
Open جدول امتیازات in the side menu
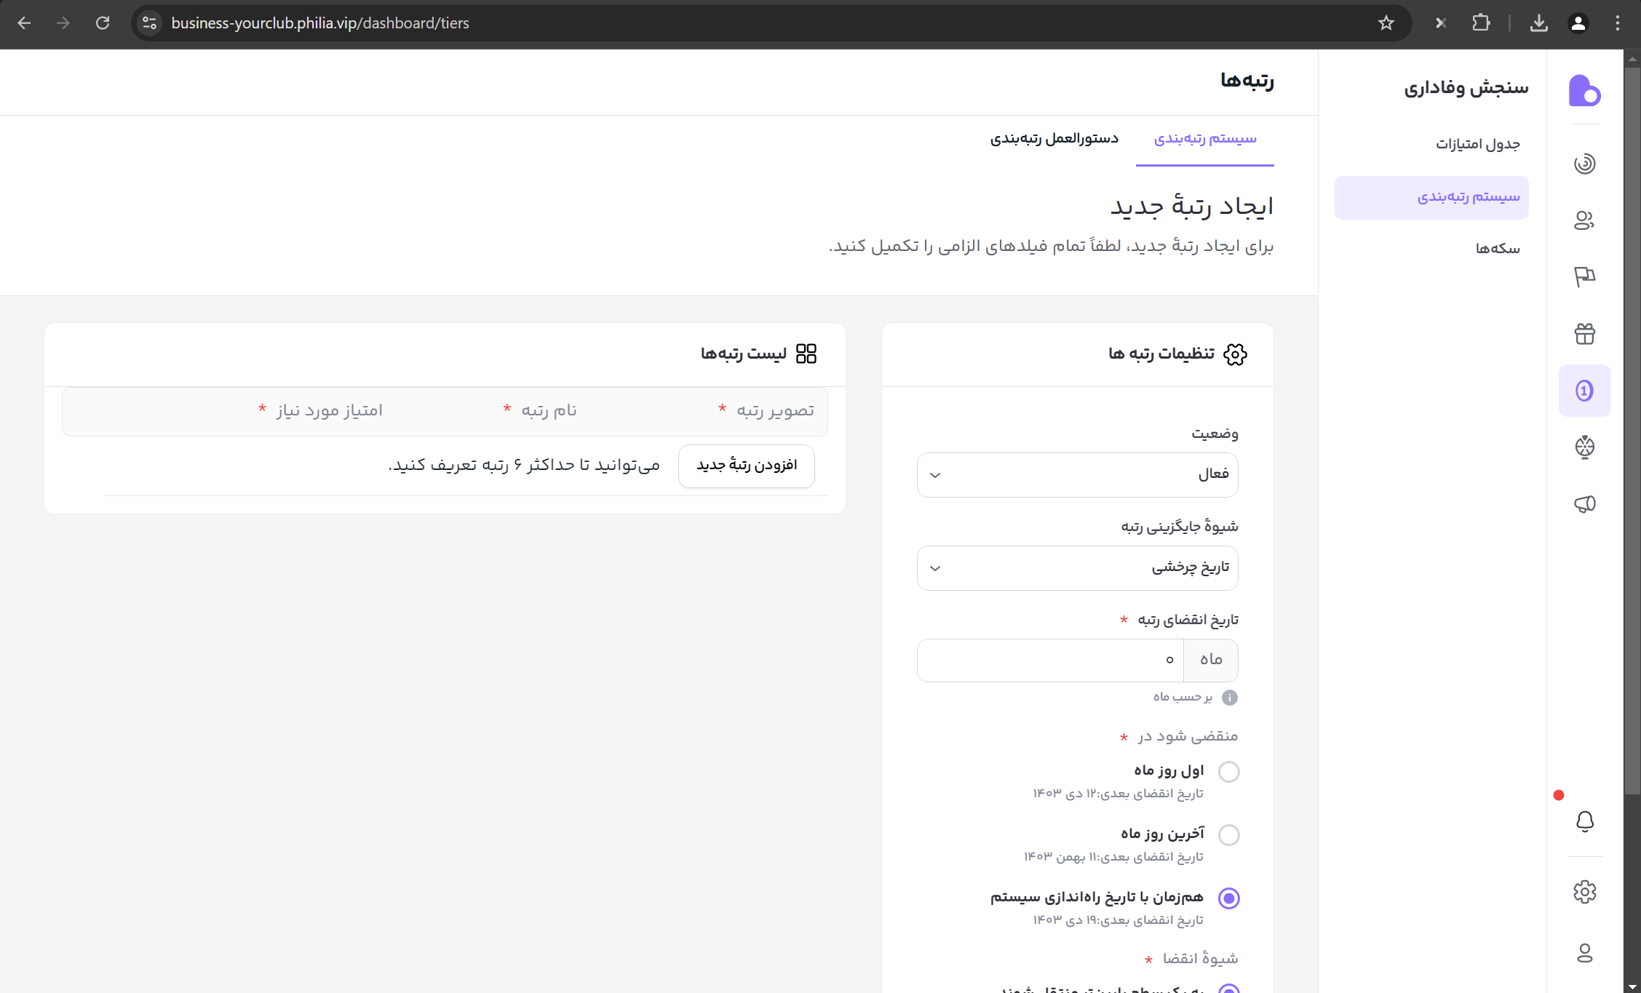pyautogui.click(x=1477, y=145)
